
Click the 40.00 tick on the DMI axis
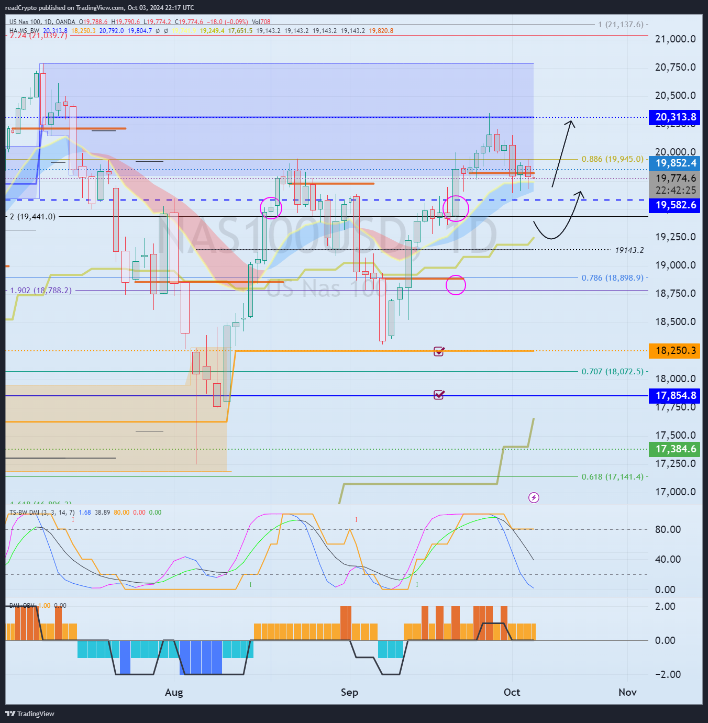tap(668, 559)
